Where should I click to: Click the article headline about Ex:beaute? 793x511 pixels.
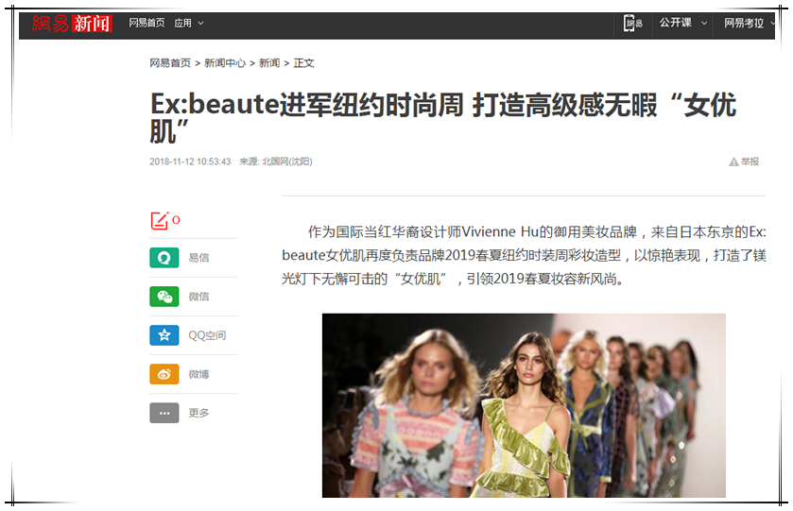pos(442,118)
